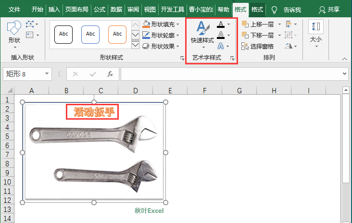352x223 pixels.
Task: Open text effects dropdown arrow
Action: (227, 46)
